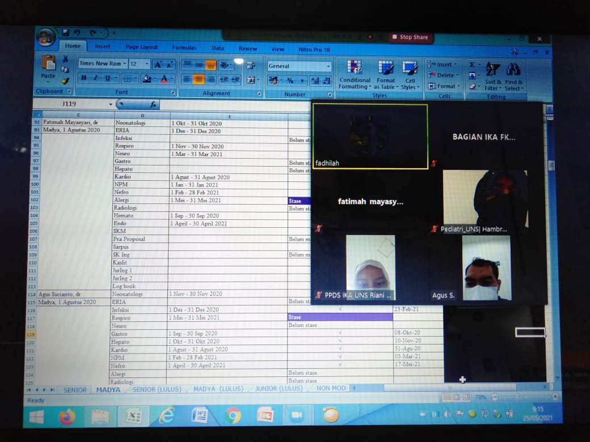Click the Insert Function fx icon
The height and width of the screenshot is (442, 590).
(x=153, y=104)
